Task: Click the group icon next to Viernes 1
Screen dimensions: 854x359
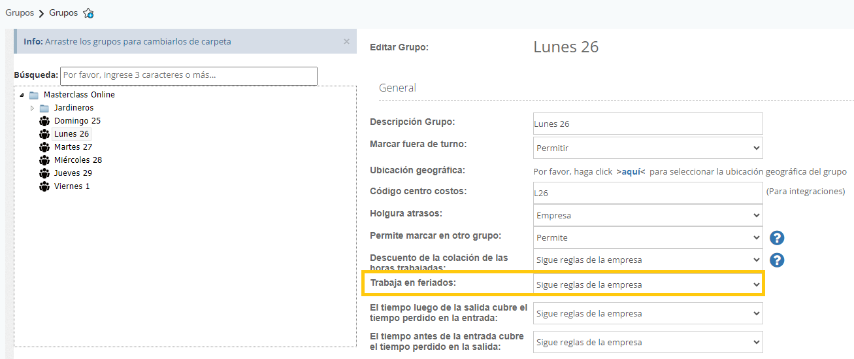Action: point(44,186)
